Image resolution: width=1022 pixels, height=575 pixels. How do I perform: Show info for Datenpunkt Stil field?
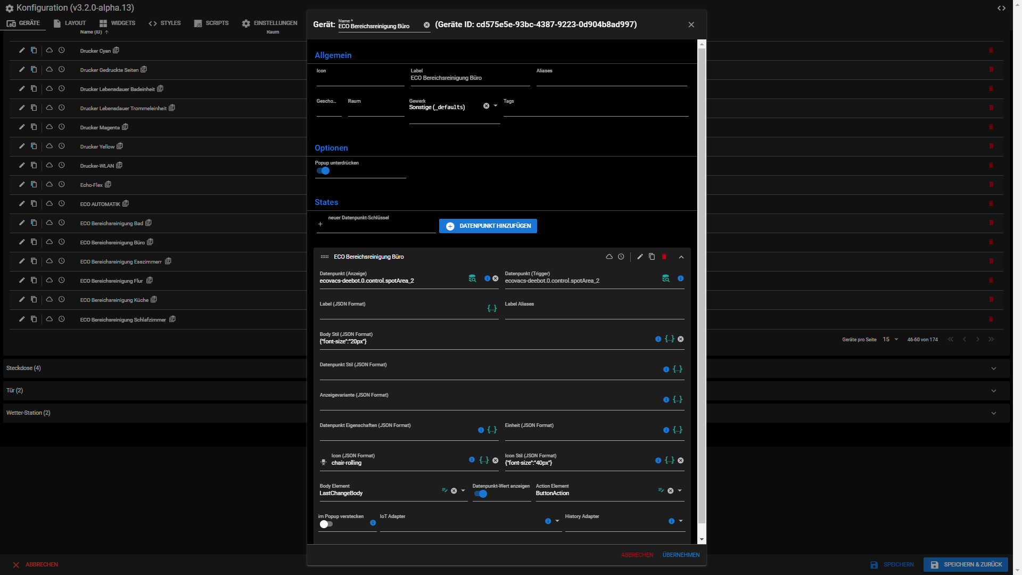(666, 369)
